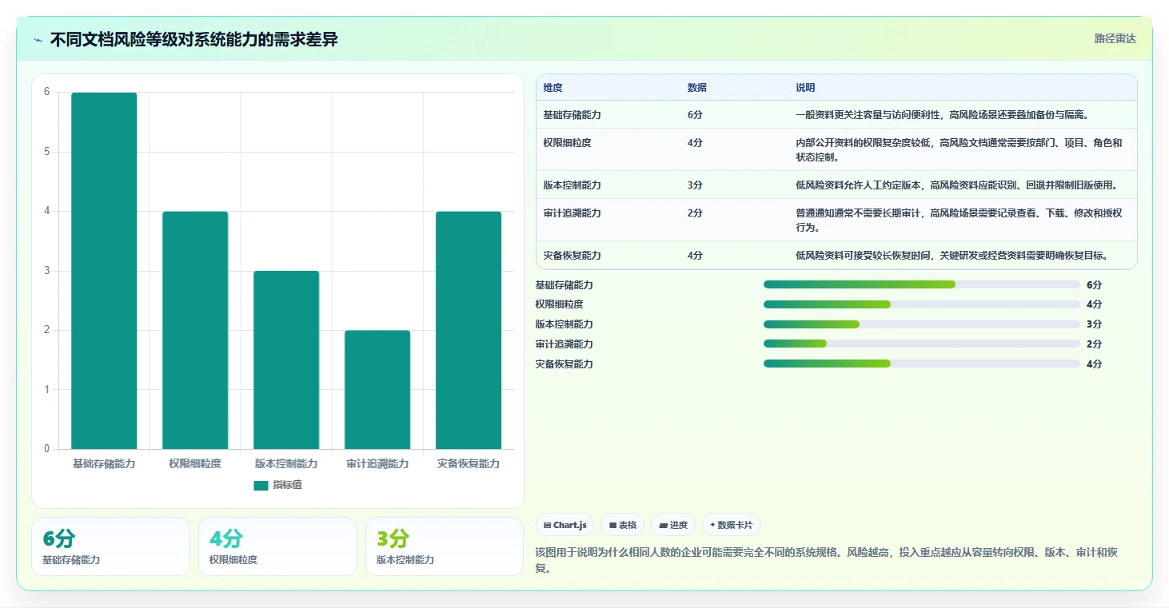Click the x-axis label 灾备恢复能力
Screen dimensions: 1169x608
click(469, 463)
